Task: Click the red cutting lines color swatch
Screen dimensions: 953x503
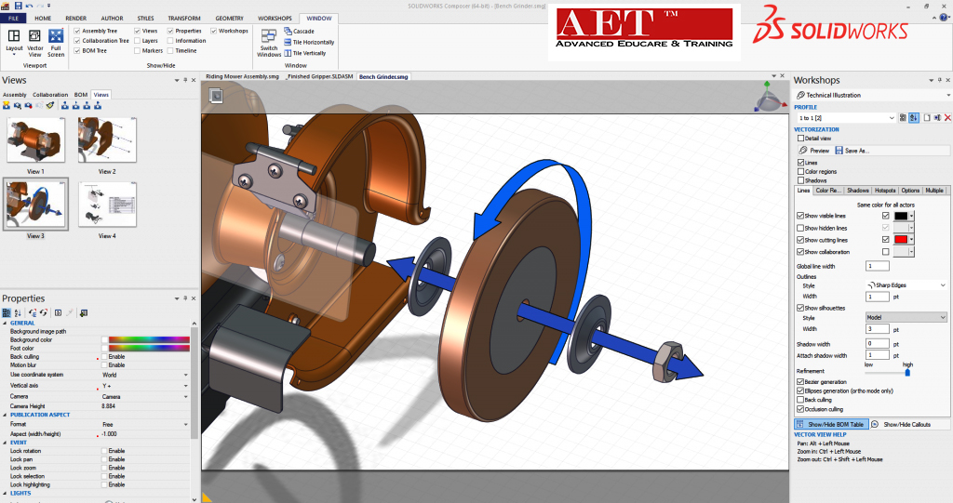Action: (x=900, y=240)
